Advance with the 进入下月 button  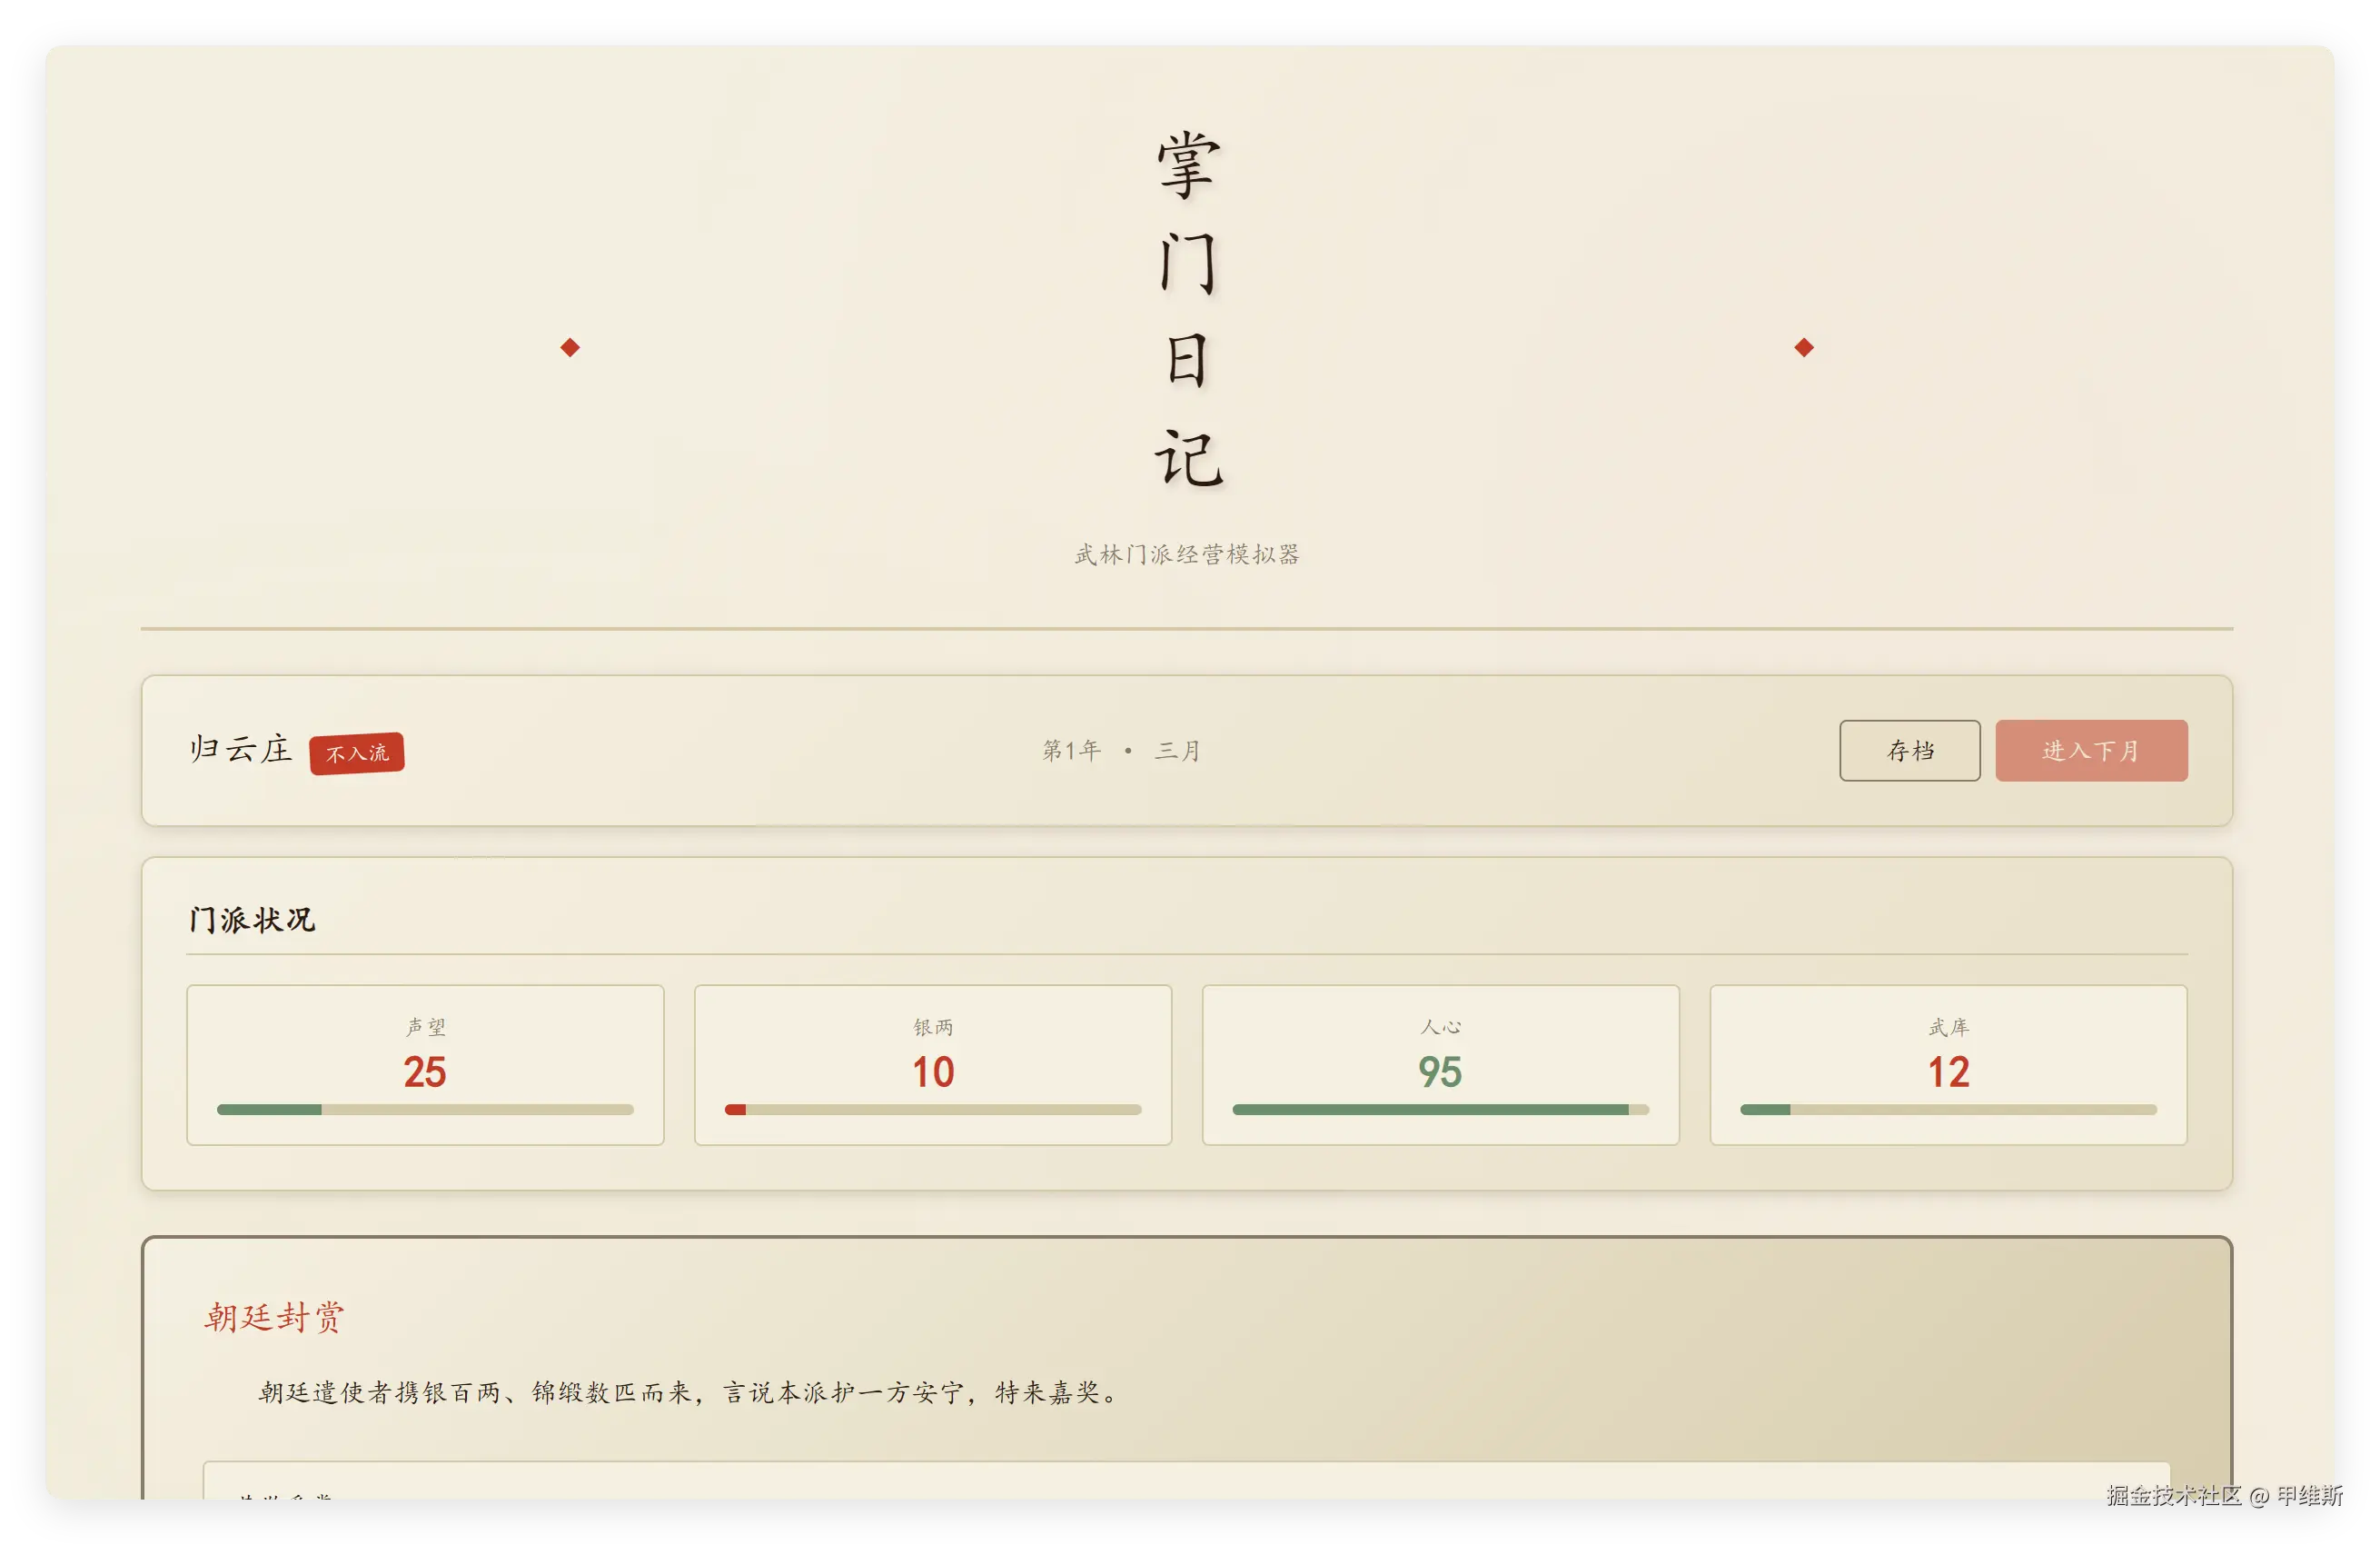2091,751
